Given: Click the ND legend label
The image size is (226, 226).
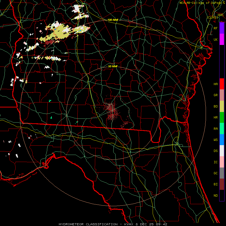Looking at the screenshot, I should tap(215, 196).
